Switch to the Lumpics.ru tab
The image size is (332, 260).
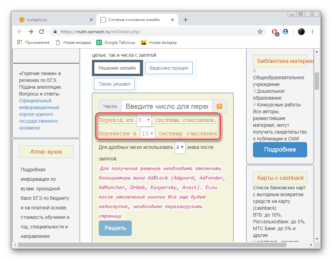56,20
